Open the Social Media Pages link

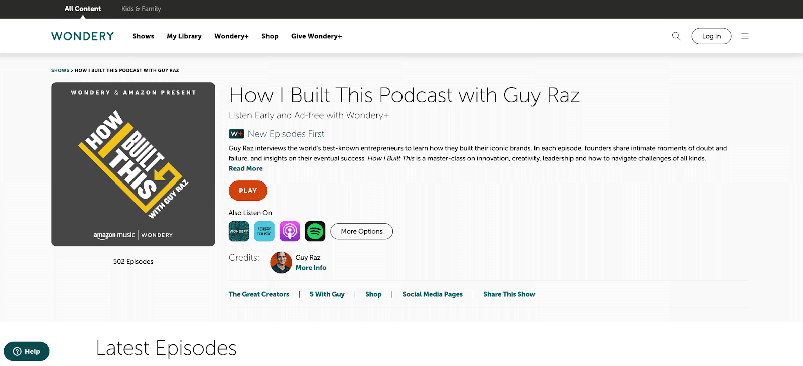point(433,294)
